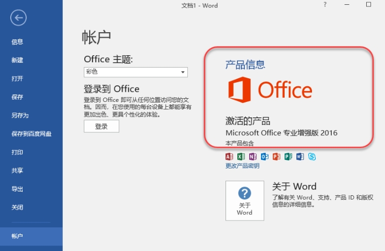This screenshot has width=385, height=251.
Task: Click the 登录到 Office heading
Action: 112,89
